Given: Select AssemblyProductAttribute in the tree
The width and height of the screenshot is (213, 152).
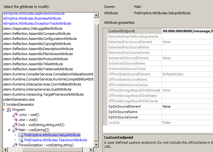Looking at the screenshot, I should (35, 59).
